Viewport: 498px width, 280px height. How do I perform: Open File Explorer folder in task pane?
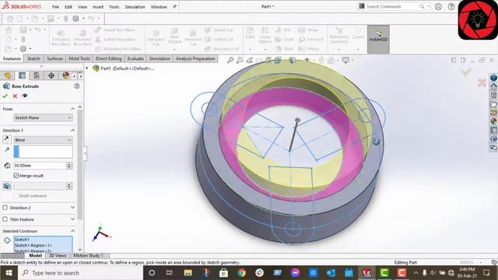pyautogui.click(x=493, y=104)
